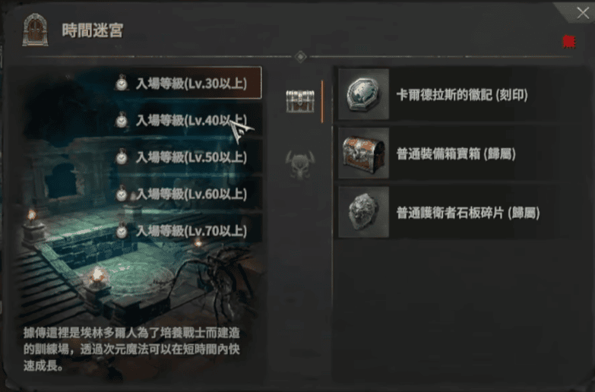Open 普通裝備箱寶箱 (歸屬) reward entry
Image resolution: width=595 pixels, height=392 pixels.
pyautogui.click(x=448, y=153)
